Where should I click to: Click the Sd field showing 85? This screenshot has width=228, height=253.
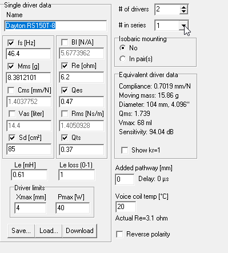[29, 149]
